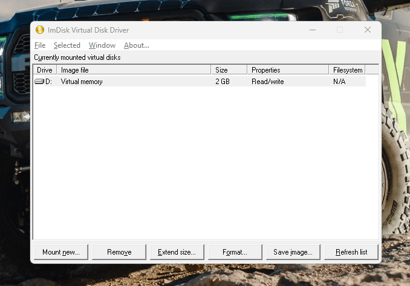Sort by the Properties column header

click(288, 70)
